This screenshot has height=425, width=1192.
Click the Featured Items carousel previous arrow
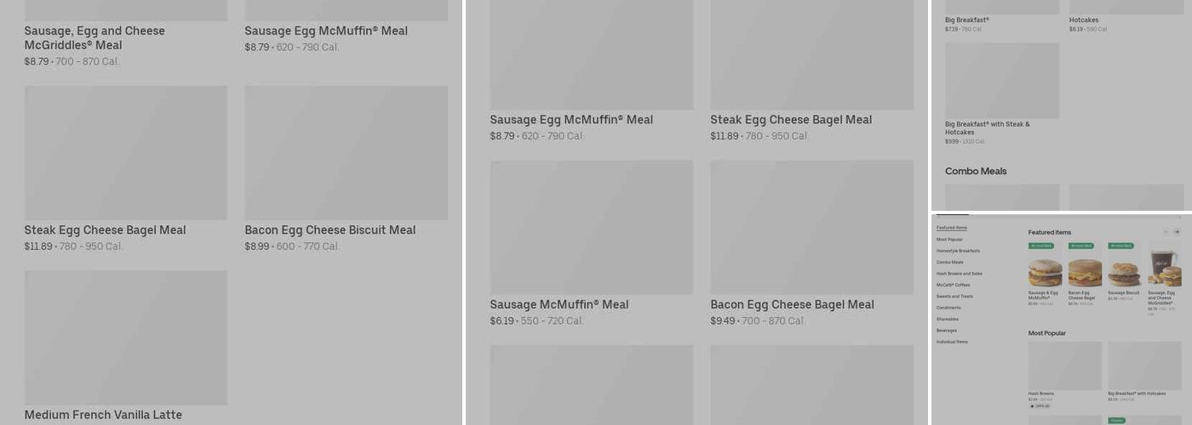click(1166, 232)
